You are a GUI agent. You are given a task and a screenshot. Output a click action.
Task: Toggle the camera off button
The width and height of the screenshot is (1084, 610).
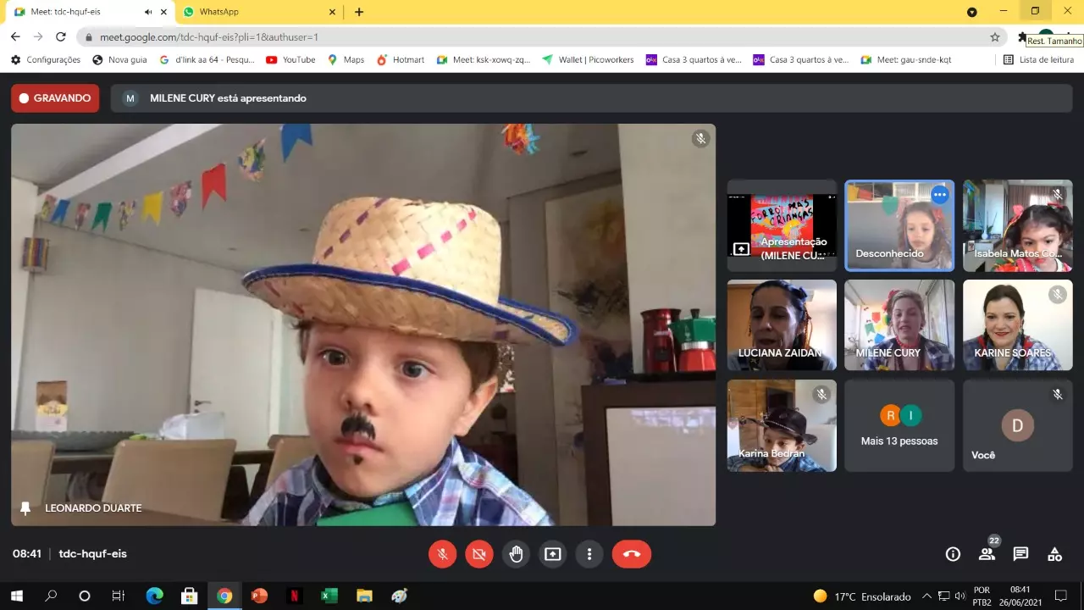[x=478, y=554]
